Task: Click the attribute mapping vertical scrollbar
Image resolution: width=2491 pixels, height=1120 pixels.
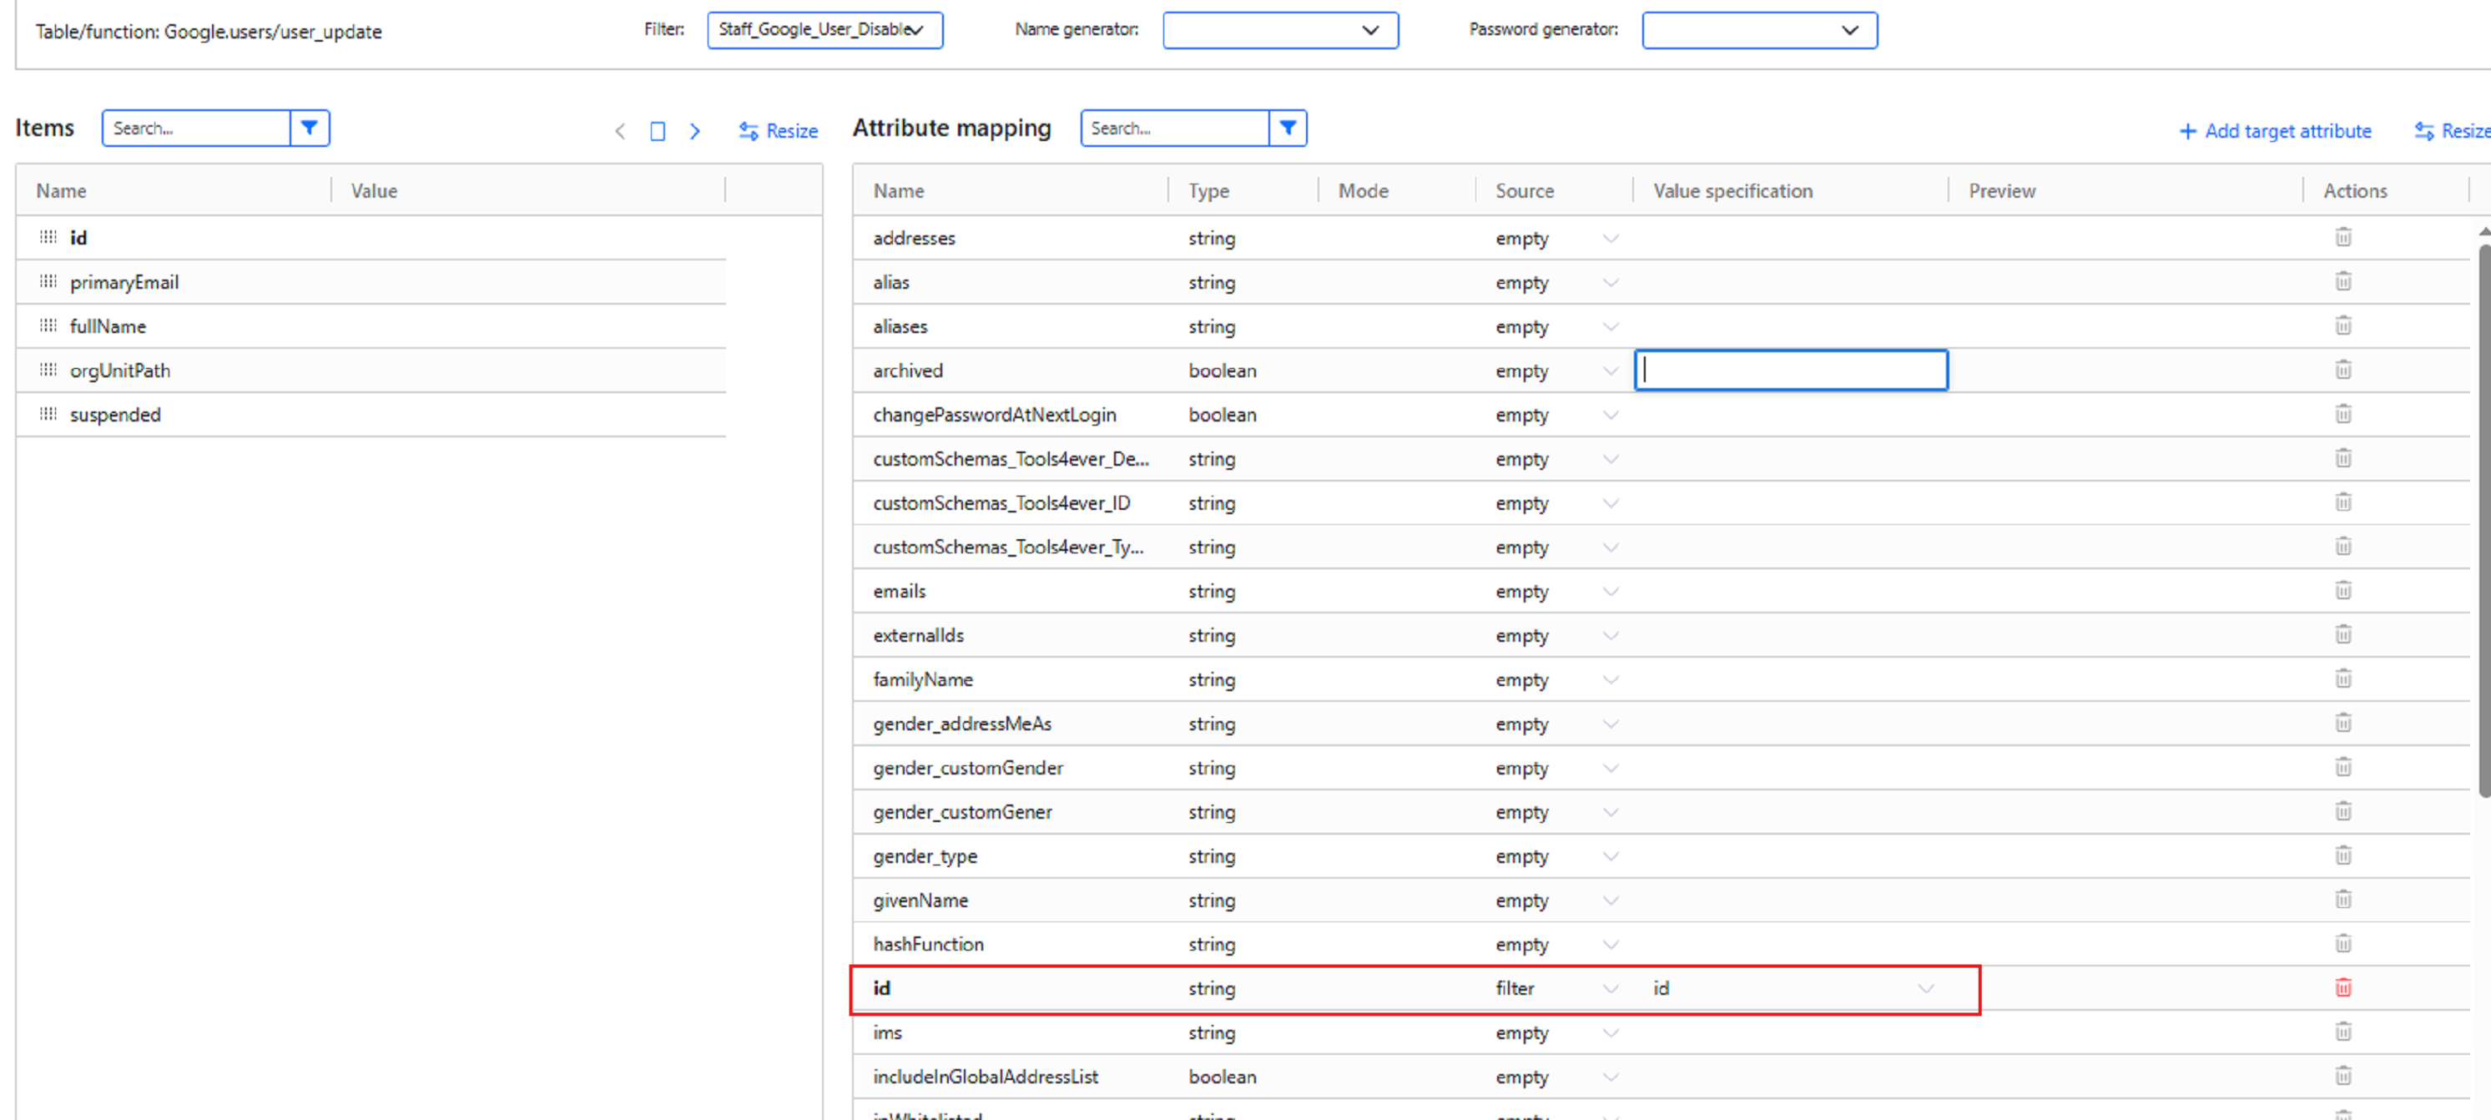Action: click(2483, 522)
